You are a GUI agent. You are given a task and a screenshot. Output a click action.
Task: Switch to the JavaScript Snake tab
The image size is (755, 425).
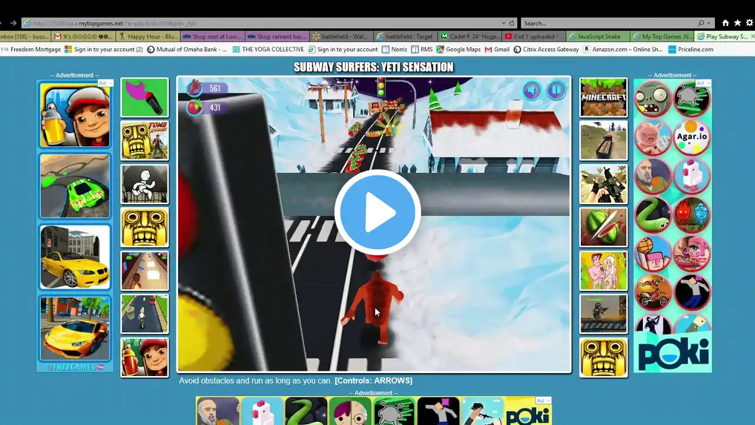coord(599,37)
